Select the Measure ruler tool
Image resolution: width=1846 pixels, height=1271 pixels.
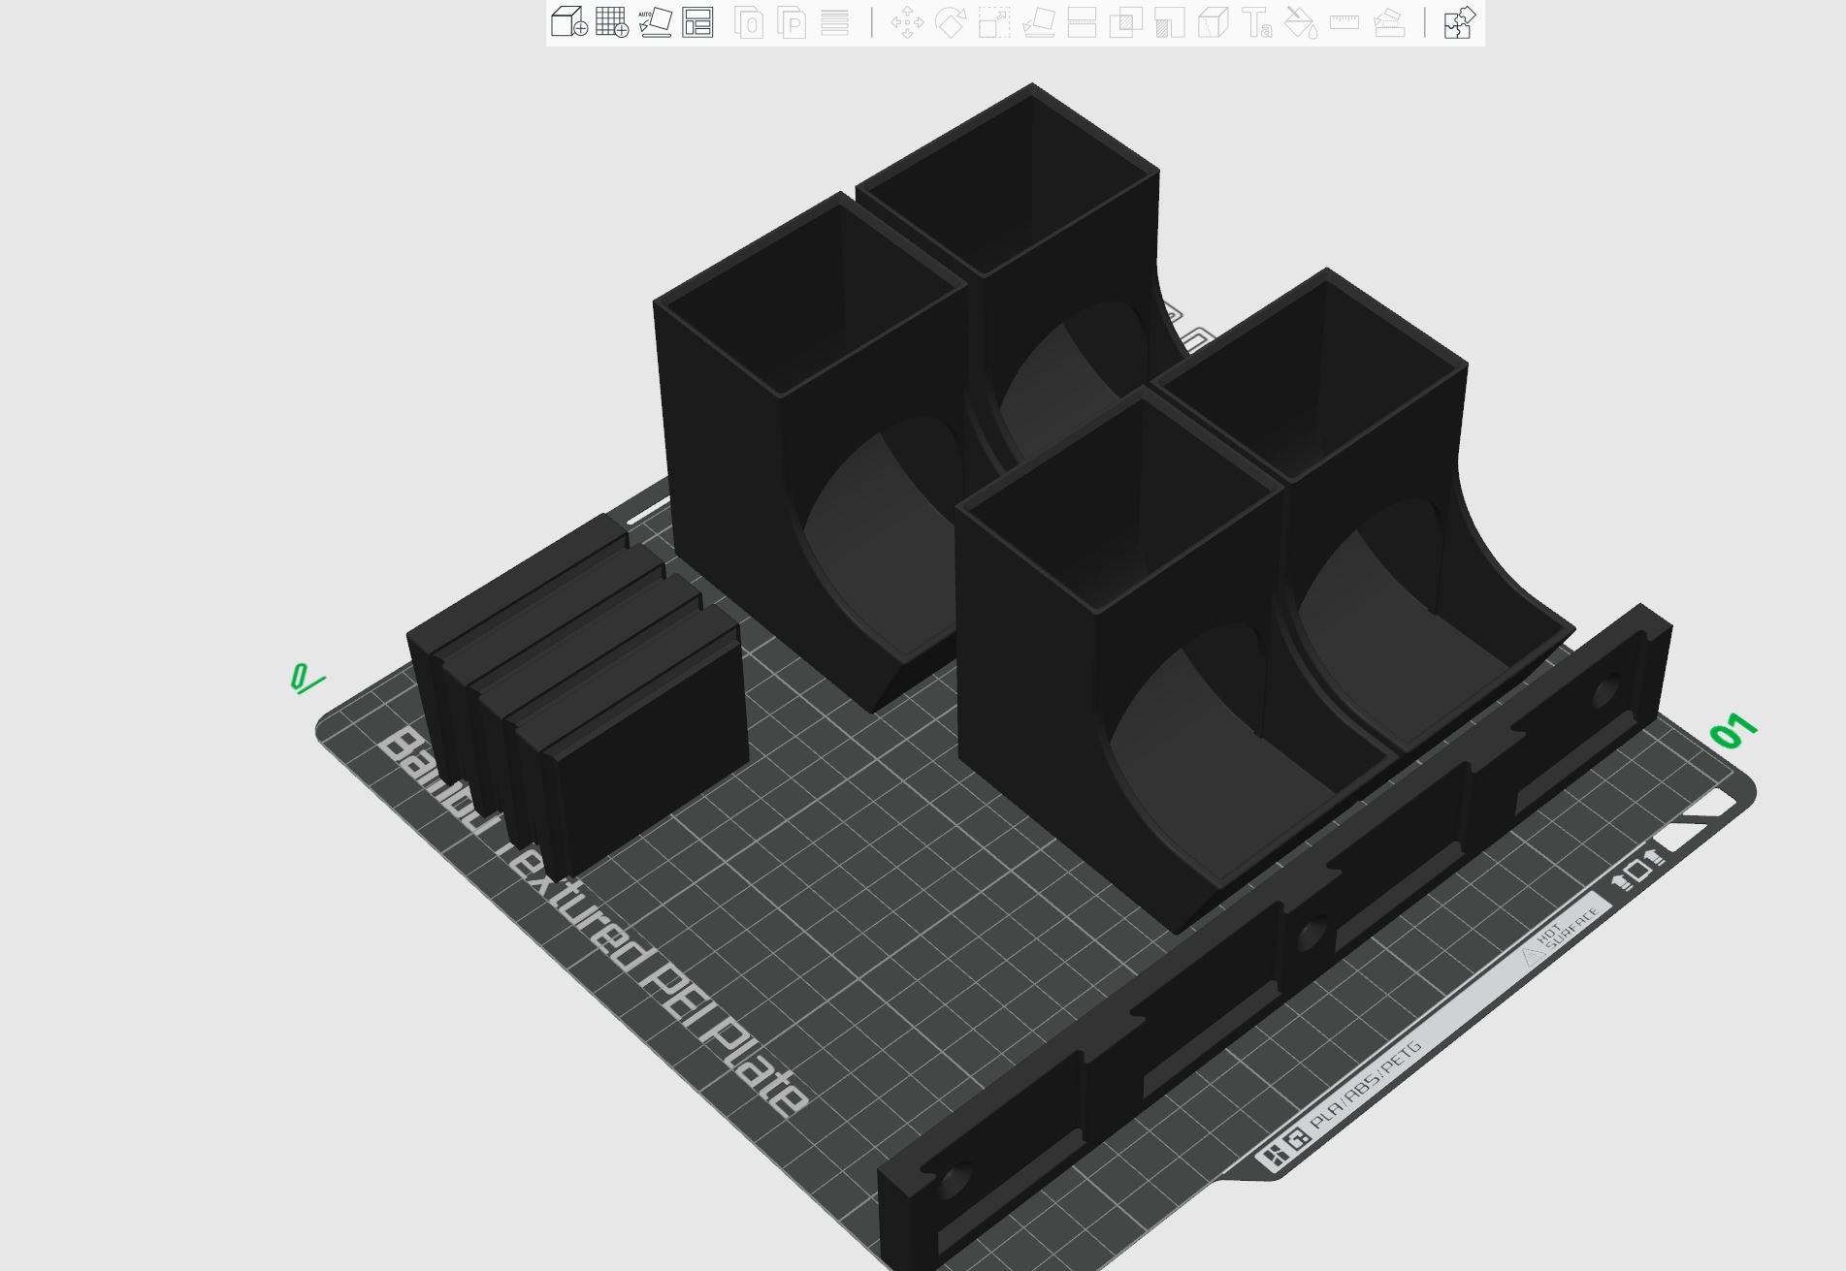point(1344,22)
